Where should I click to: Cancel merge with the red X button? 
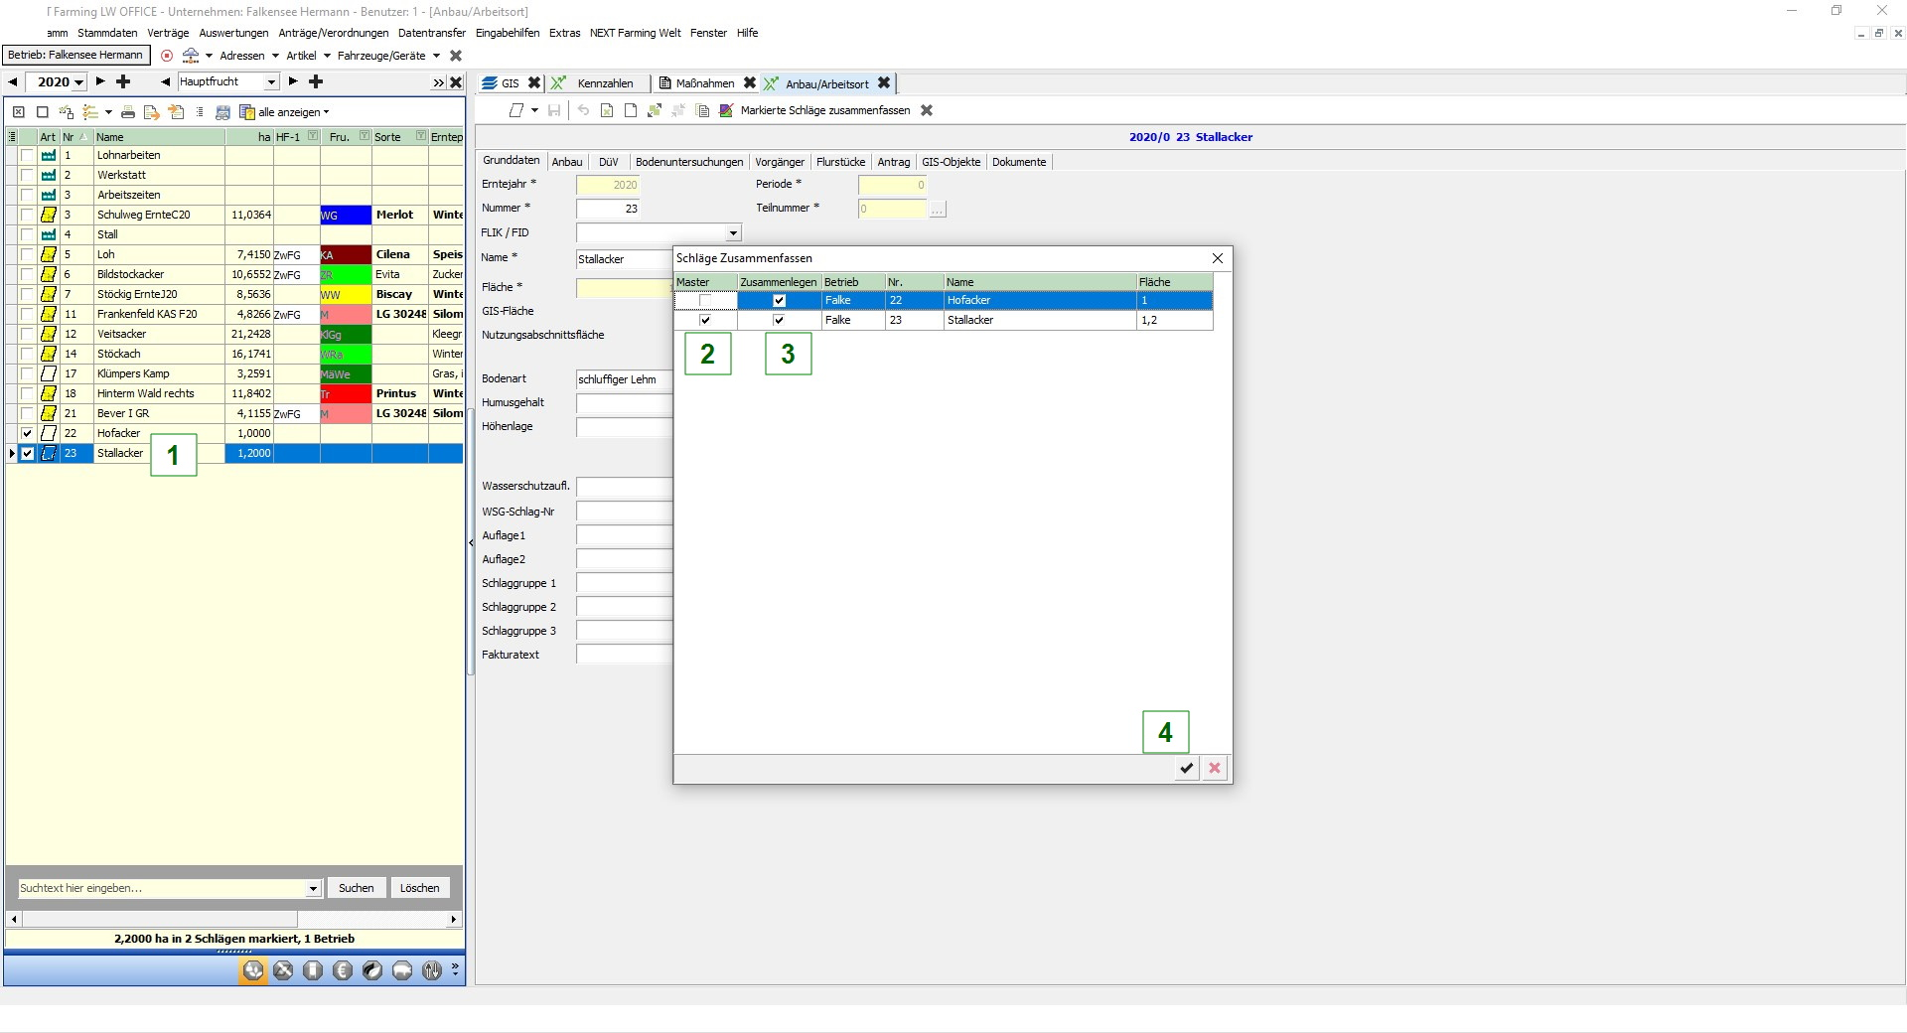(x=1214, y=768)
